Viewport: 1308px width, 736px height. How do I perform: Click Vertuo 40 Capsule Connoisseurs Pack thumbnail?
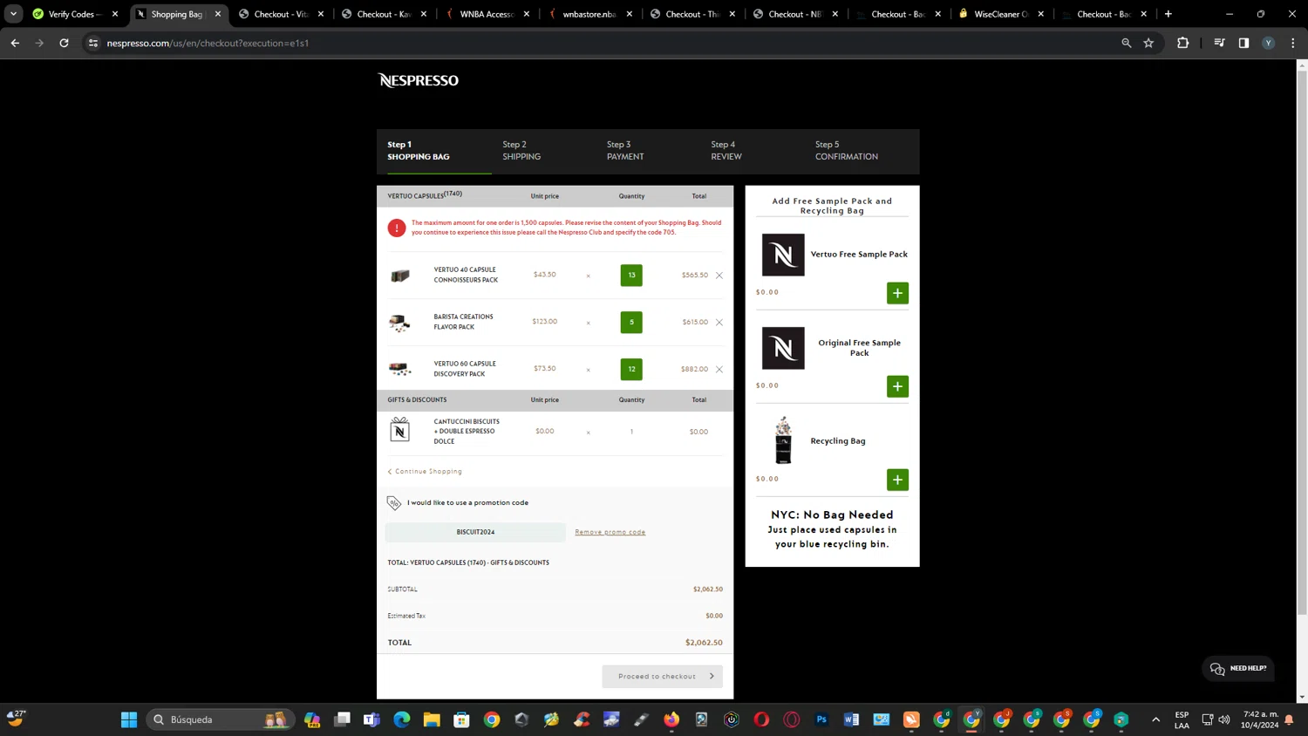click(400, 276)
